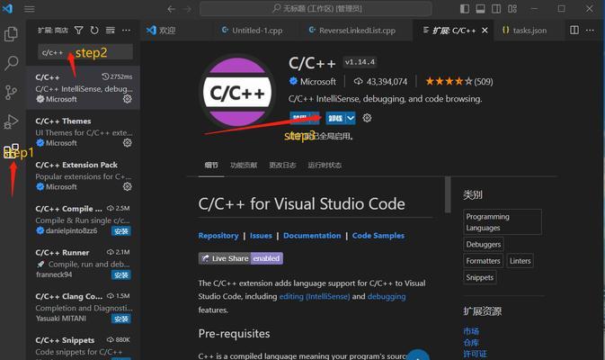Open the Explorer view in activity bar

point(11,34)
